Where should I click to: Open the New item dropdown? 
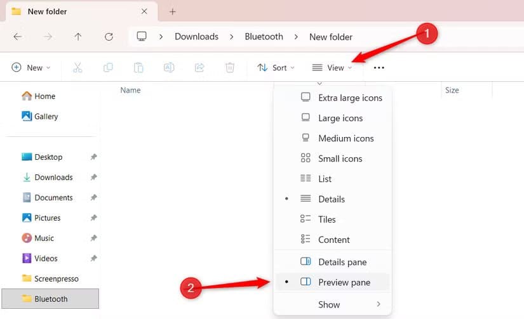click(31, 68)
